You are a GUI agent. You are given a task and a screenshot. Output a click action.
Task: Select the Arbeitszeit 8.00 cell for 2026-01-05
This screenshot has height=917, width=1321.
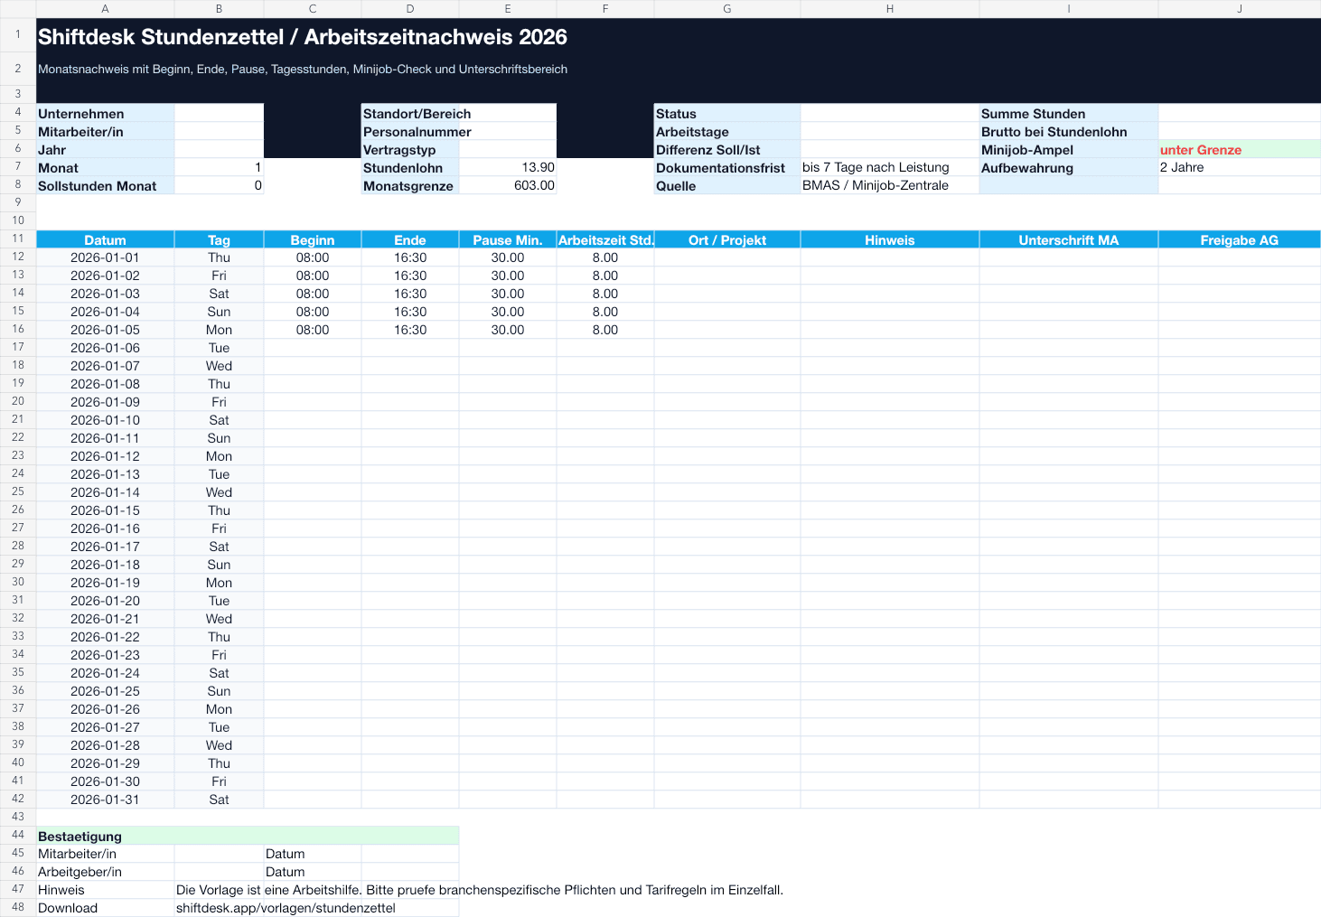[605, 330]
